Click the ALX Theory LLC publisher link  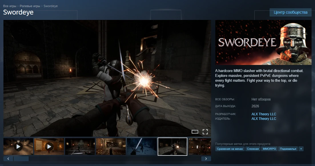[264, 119]
